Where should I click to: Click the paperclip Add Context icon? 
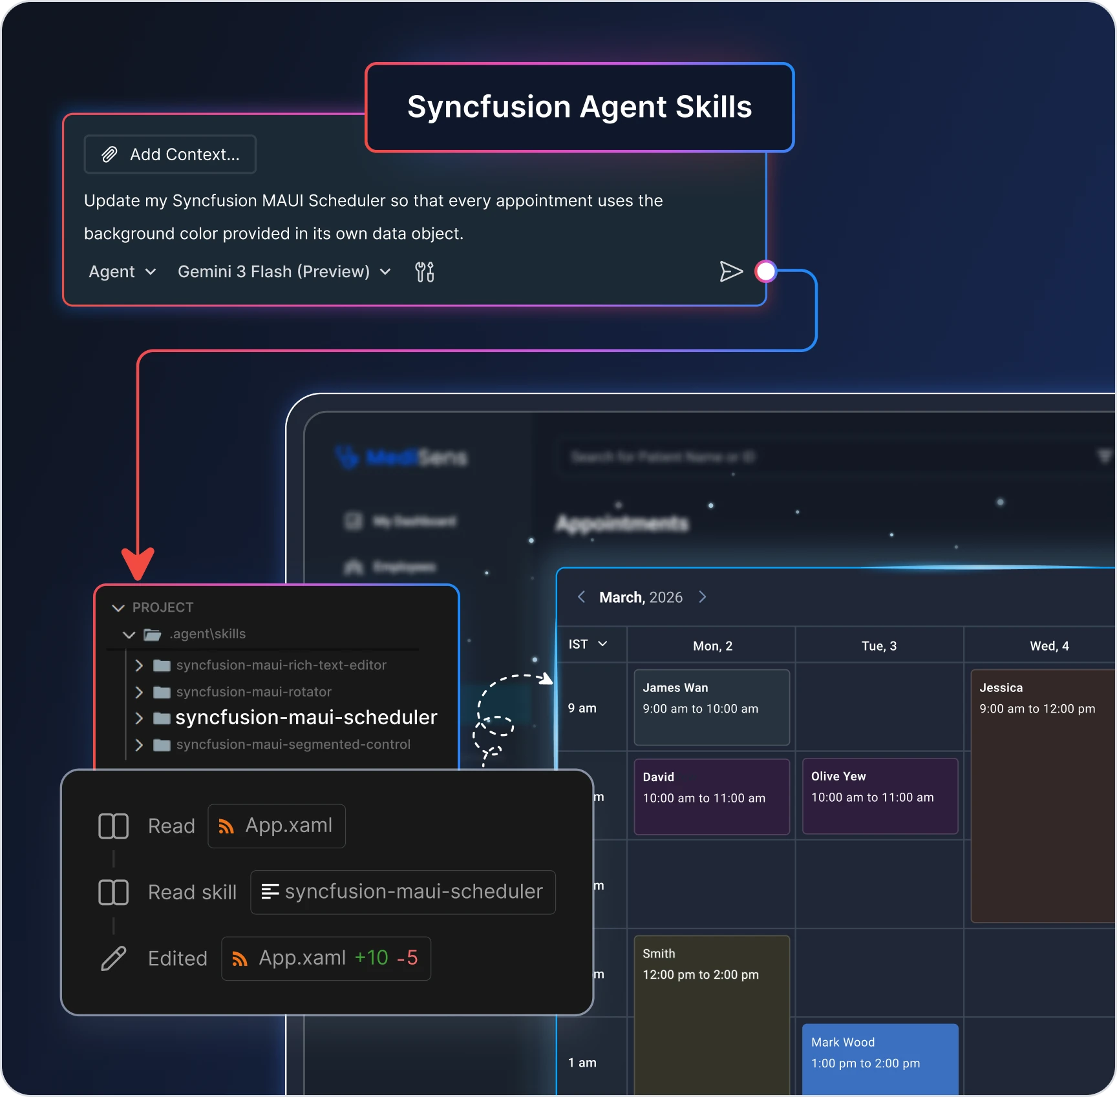tap(109, 154)
